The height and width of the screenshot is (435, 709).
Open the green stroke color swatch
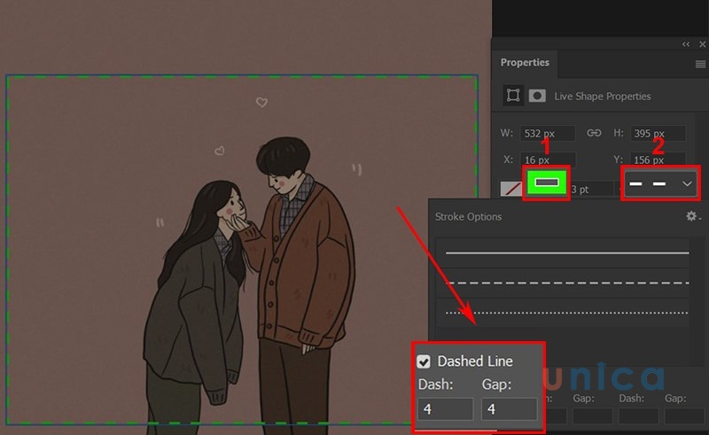click(546, 183)
